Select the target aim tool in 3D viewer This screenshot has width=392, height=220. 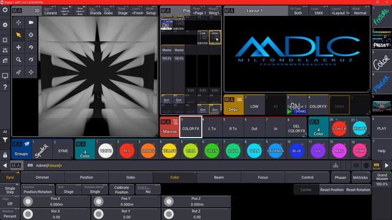tap(31, 35)
